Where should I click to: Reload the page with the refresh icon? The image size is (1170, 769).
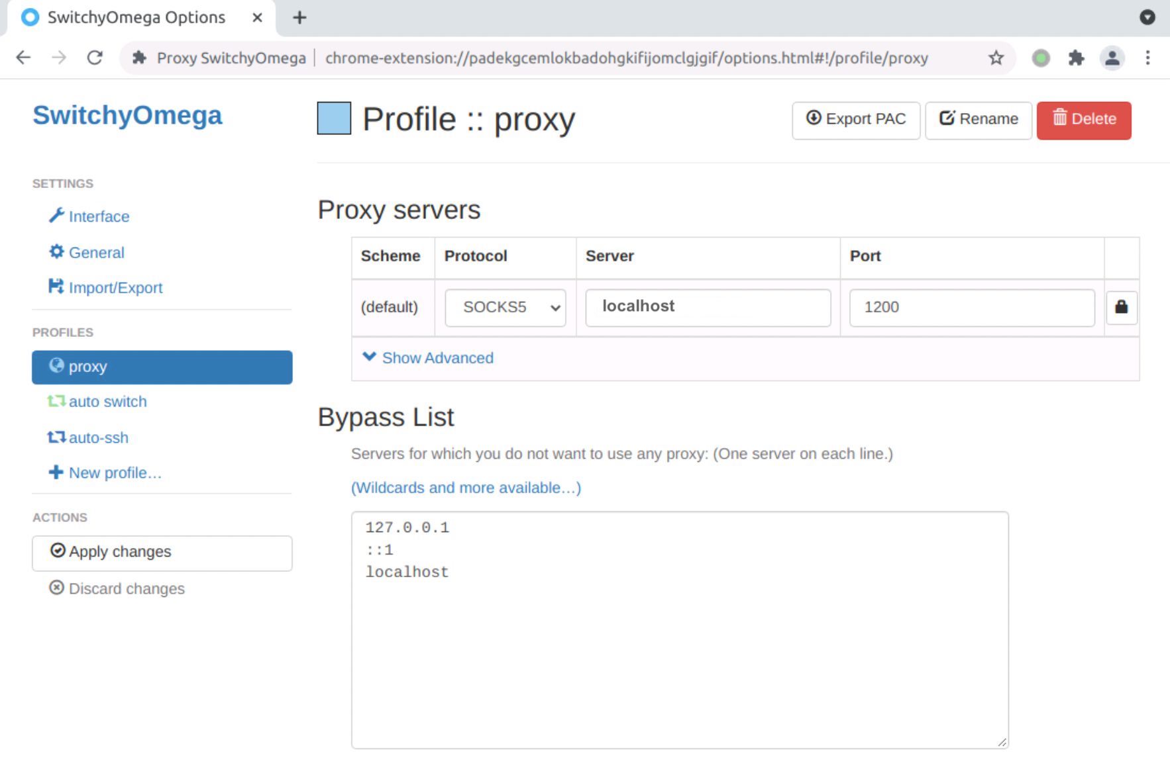[x=95, y=58]
